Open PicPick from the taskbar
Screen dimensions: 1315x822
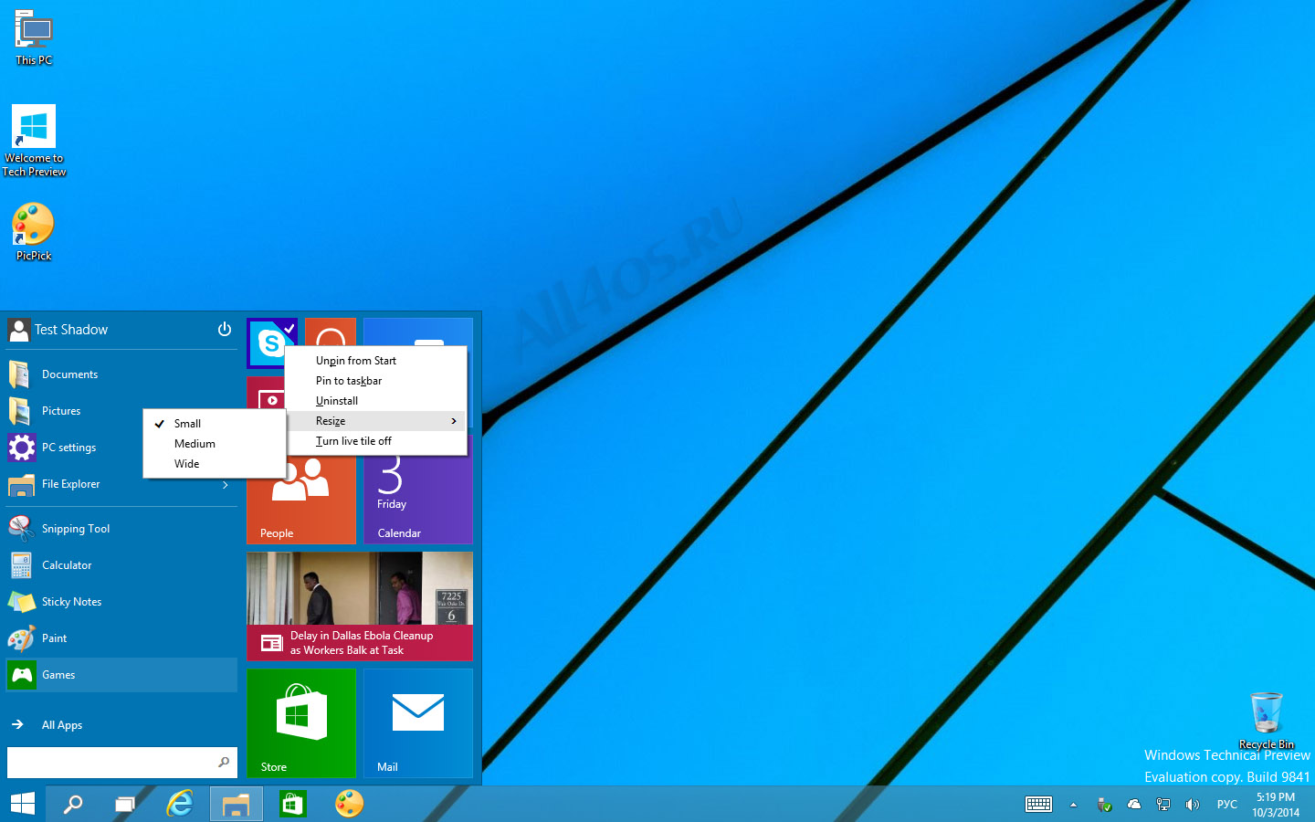(x=349, y=804)
